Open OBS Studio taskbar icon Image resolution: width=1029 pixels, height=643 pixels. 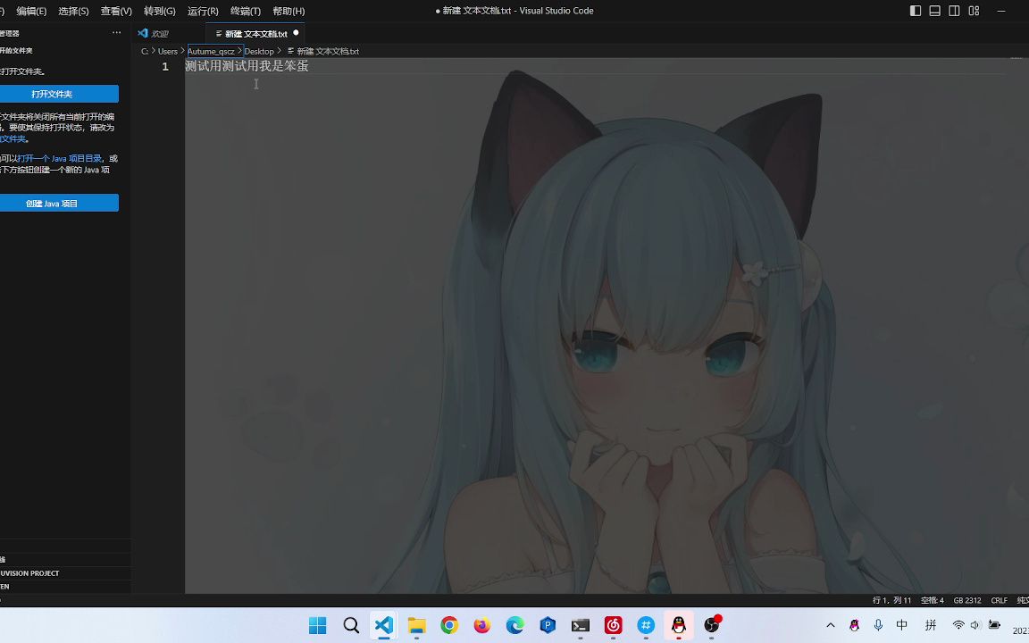click(x=712, y=625)
